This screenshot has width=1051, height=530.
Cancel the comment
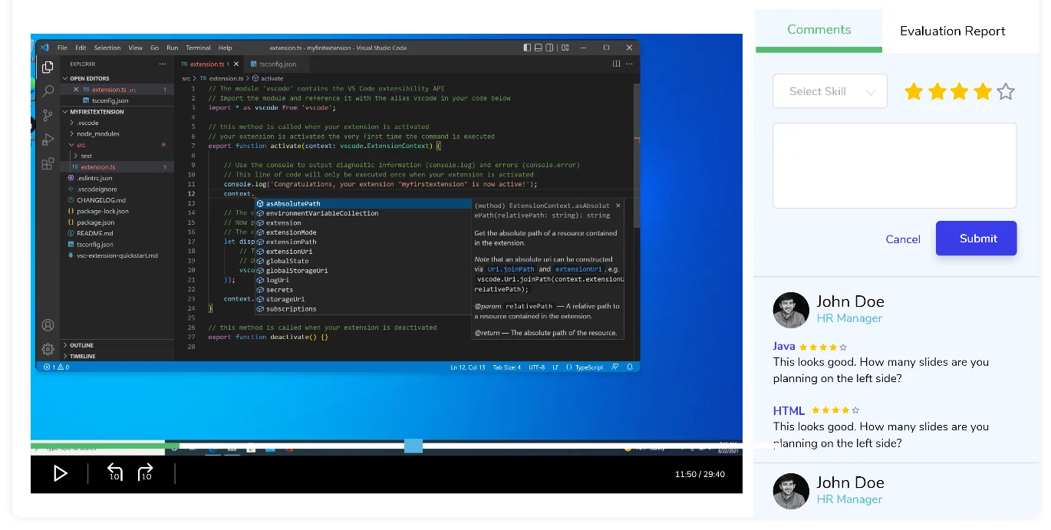click(903, 239)
